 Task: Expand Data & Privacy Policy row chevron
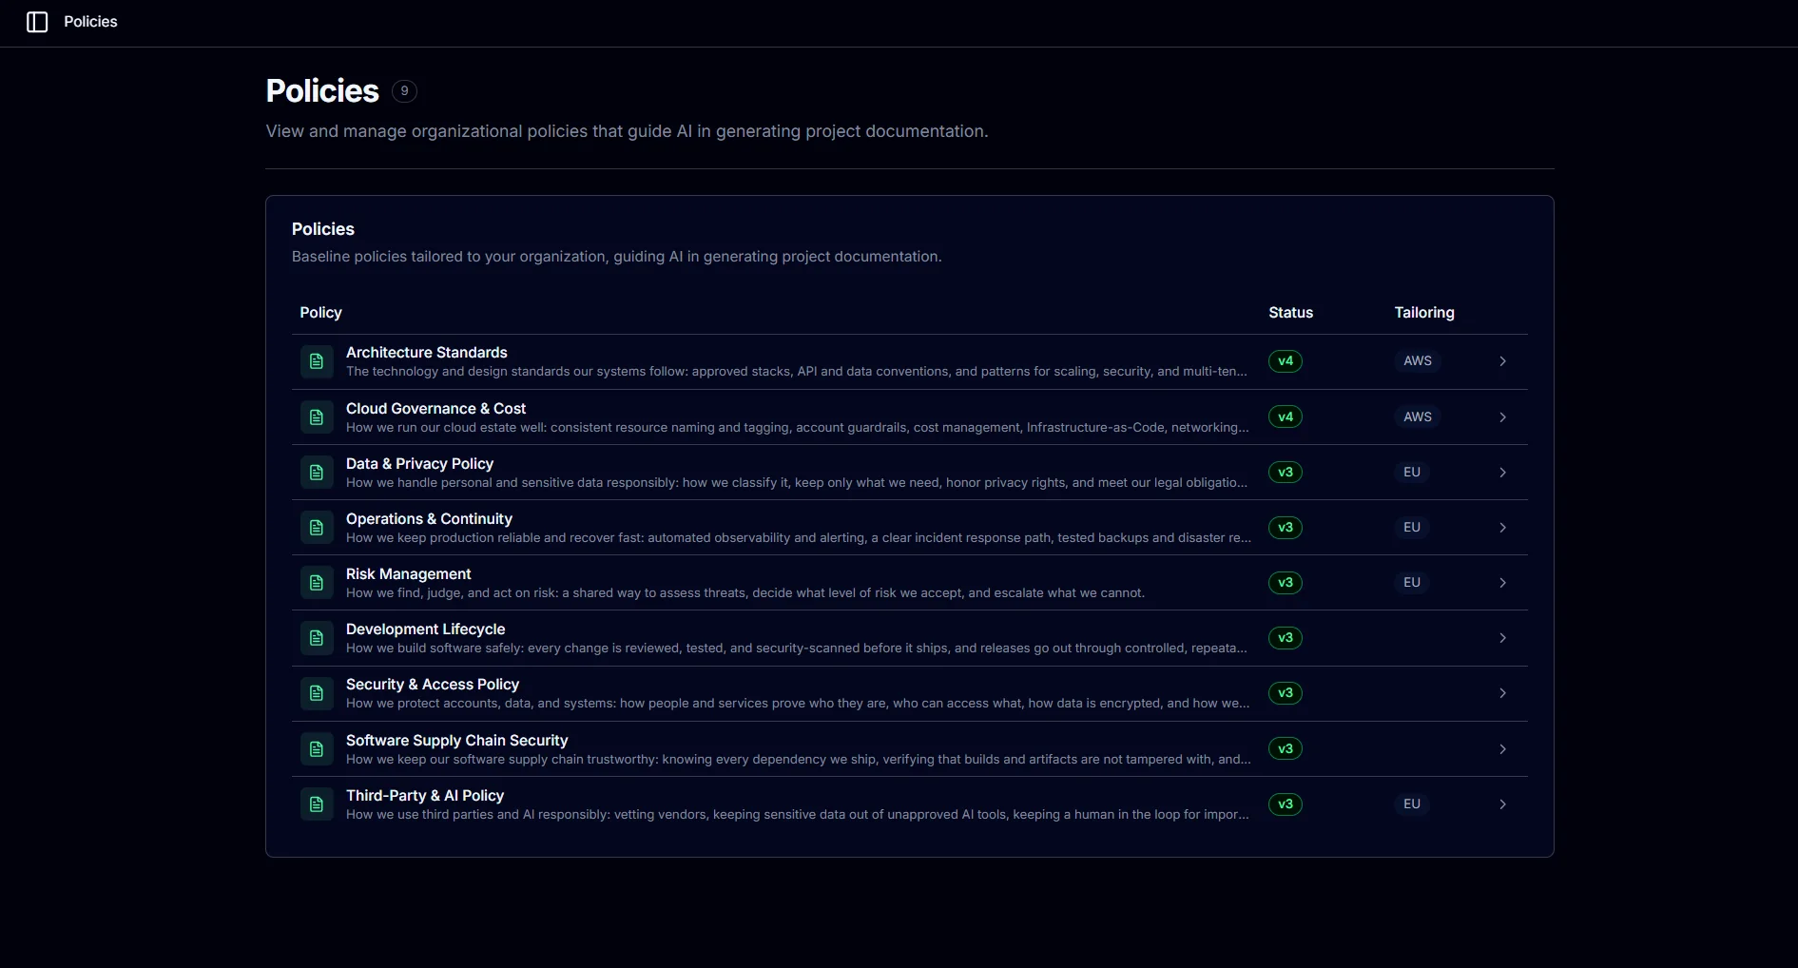coord(1502,473)
